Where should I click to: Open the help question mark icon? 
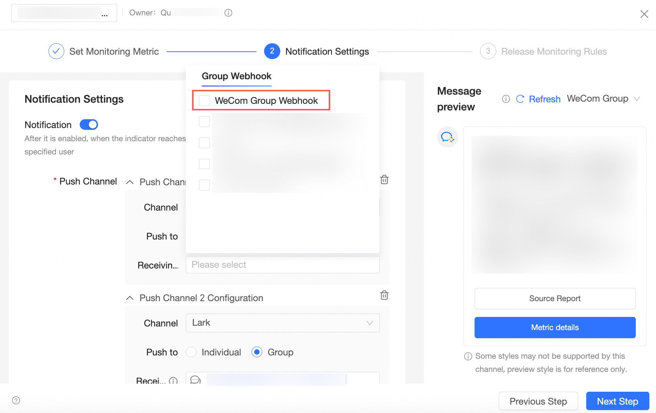16,400
